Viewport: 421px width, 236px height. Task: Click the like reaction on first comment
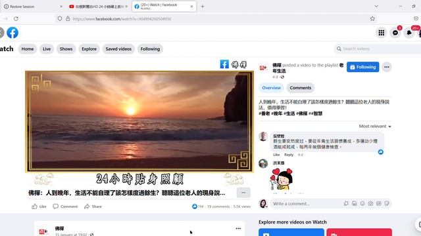coord(380,152)
